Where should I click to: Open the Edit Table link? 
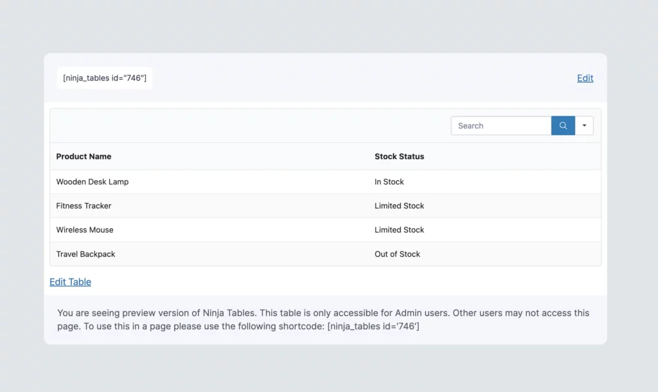pyautogui.click(x=70, y=282)
